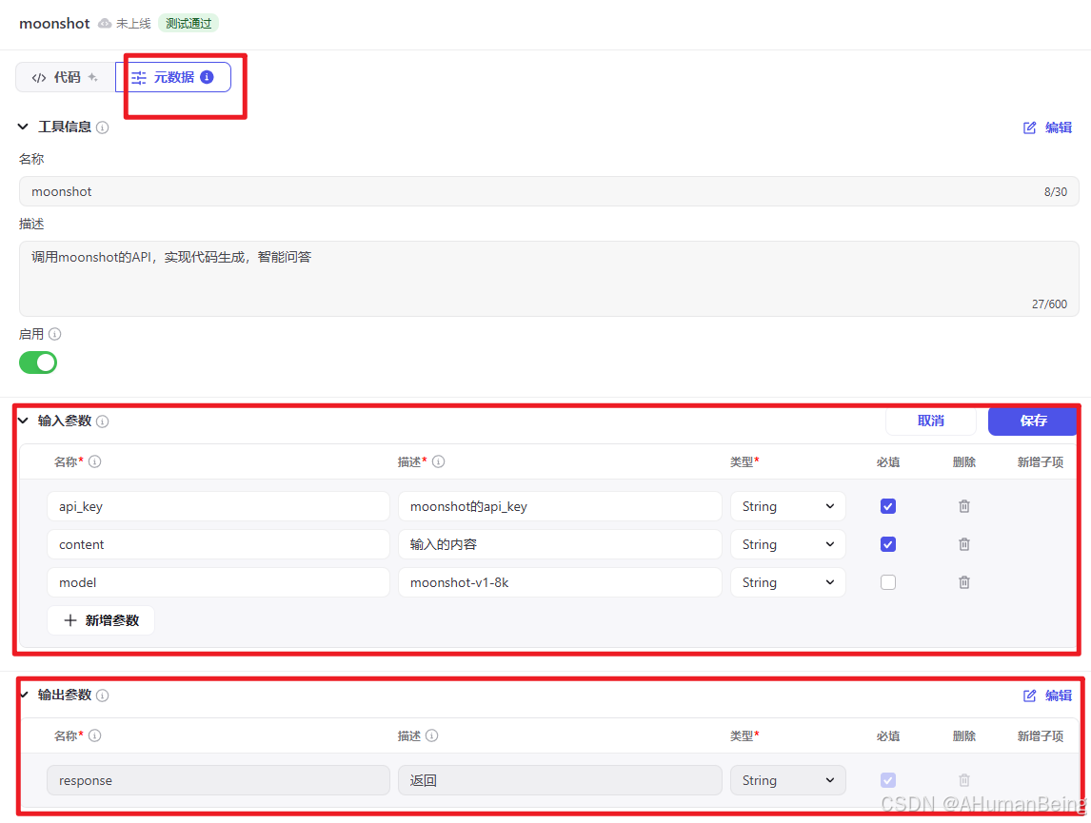Delete the model parameter row

point(963,581)
